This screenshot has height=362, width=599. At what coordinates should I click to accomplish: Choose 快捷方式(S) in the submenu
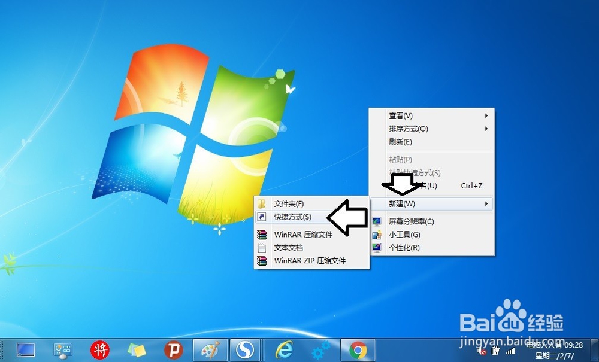(x=311, y=217)
